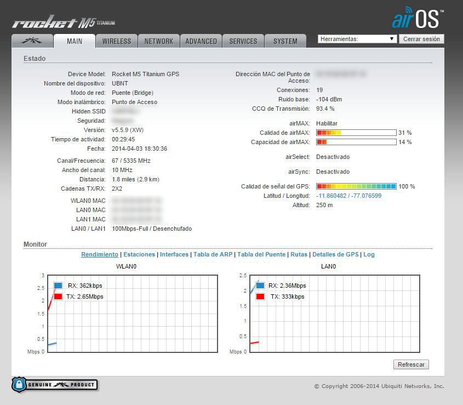Click airSelect value Desactivado

[333, 157]
